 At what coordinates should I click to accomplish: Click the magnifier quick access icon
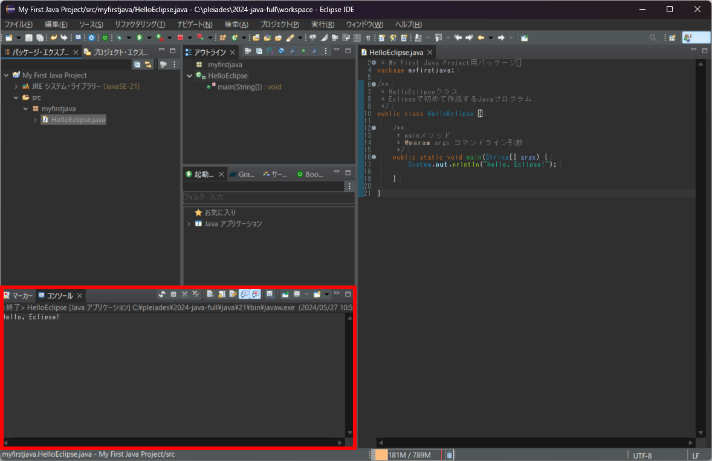point(653,38)
